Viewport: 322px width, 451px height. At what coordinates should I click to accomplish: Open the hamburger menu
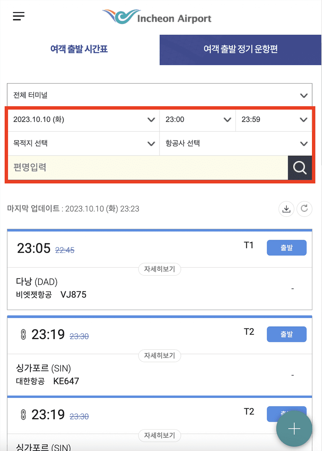click(x=18, y=16)
